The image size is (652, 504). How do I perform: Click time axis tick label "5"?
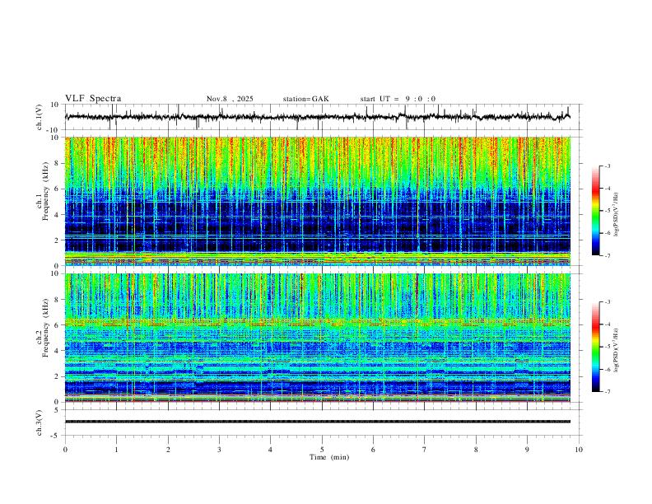tap(322, 450)
